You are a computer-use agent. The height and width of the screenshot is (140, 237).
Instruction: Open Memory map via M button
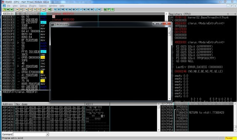(x=63, y=10)
